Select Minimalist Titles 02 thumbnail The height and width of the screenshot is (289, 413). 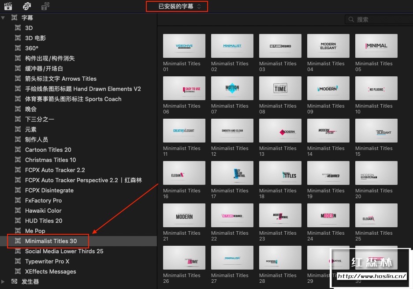[232, 46]
